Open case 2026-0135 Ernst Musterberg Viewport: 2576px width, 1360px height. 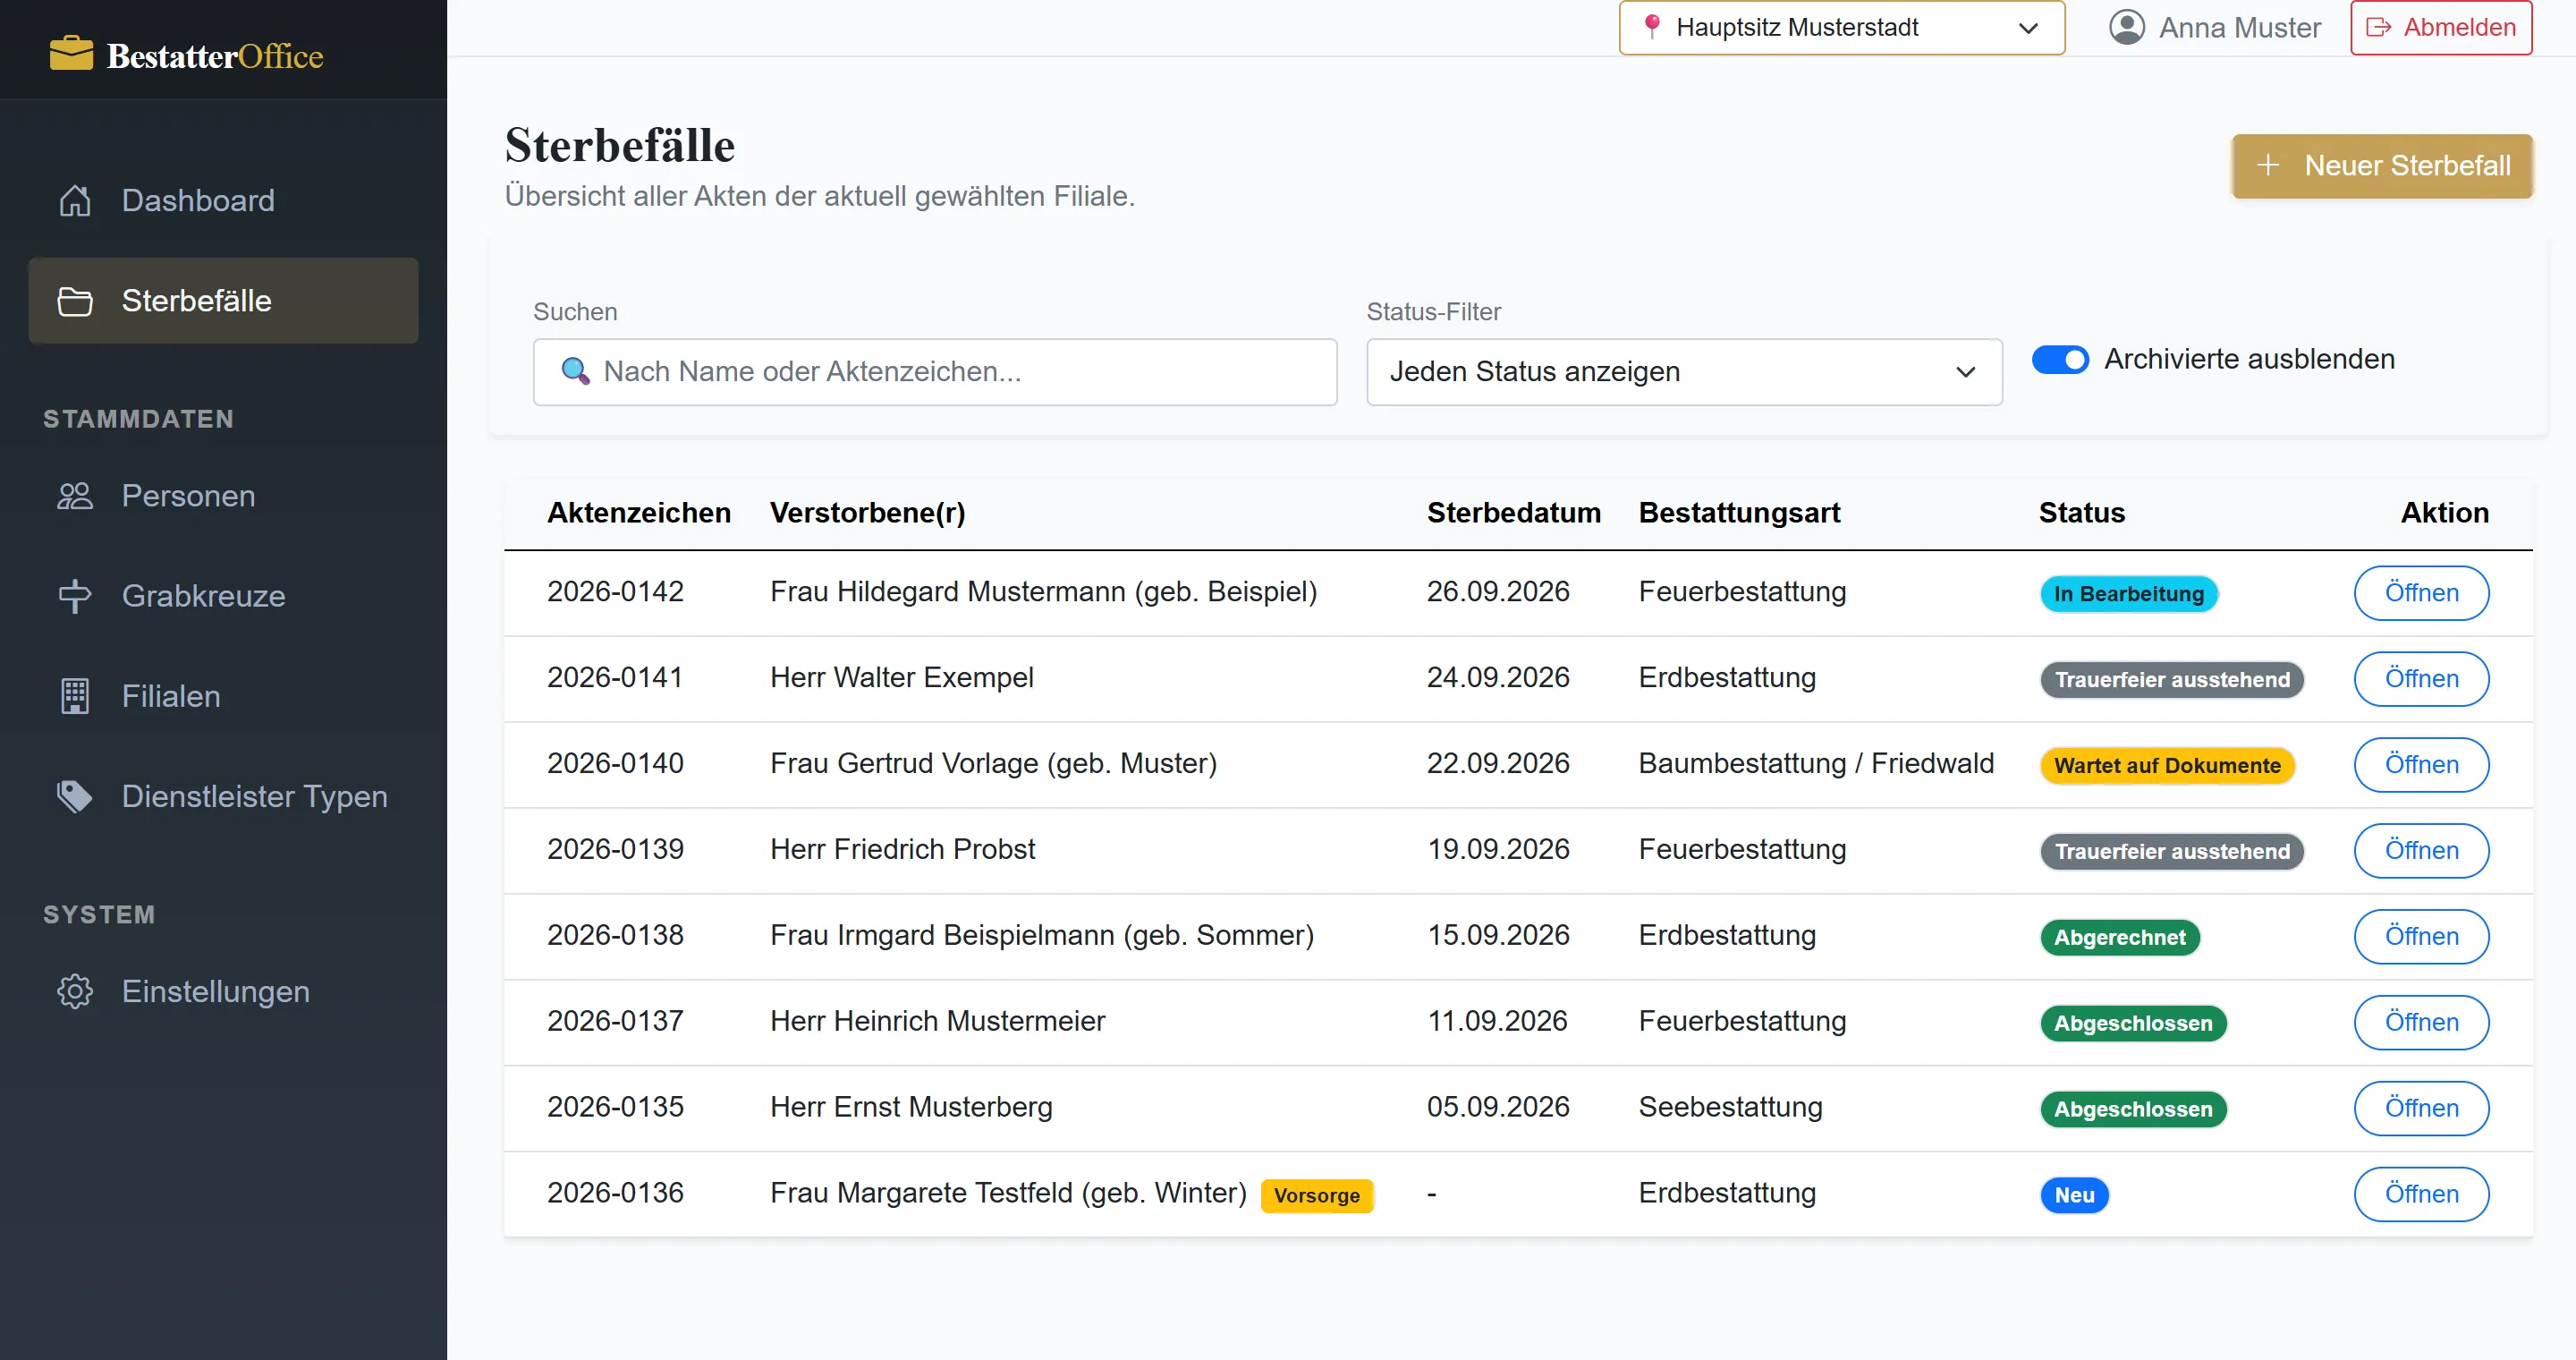[2421, 1109]
